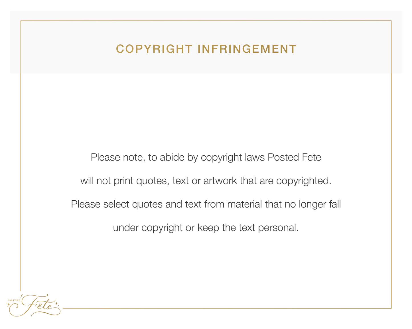Click the small POSTED text in logo
412x329 pixels.
(14, 300)
